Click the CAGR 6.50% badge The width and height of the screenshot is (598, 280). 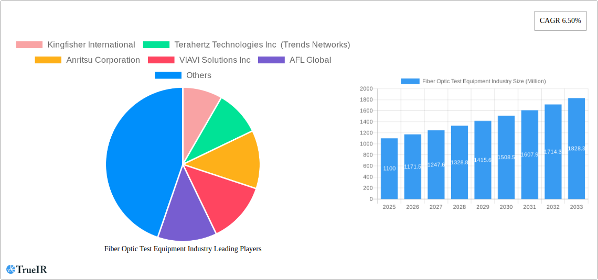tap(560, 20)
